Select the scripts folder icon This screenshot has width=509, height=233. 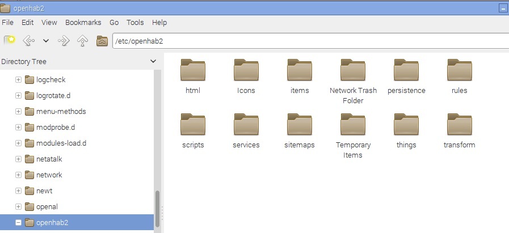(193, 124)
